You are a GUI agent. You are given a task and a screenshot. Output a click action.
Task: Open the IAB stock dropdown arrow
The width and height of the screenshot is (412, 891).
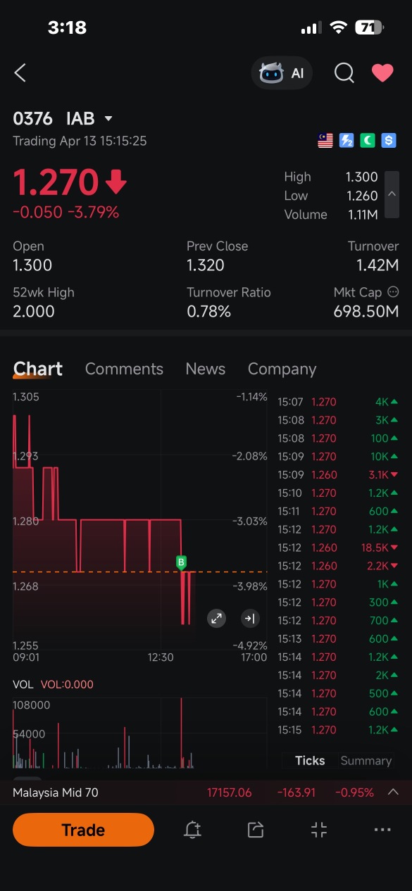[x=108, y=119]
